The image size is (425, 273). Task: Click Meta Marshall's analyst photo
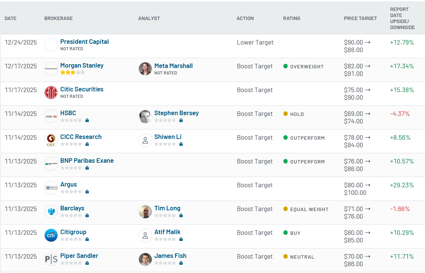(145, 69)
